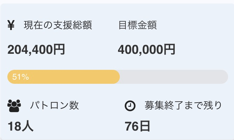Click the 円 unit after 400,000
Viewport: 234px width, 140px height.
pyautogui.click(x=170, y=50)
